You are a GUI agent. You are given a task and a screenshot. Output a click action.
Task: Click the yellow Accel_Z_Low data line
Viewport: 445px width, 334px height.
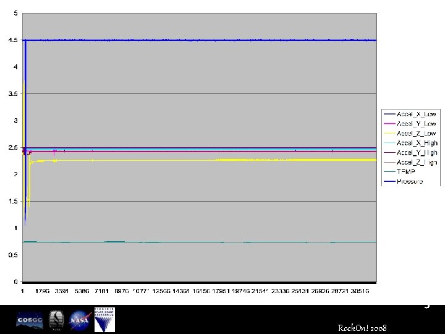click(x=198, y=160)
